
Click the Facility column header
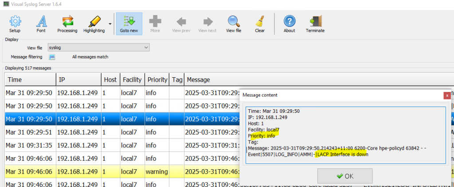coord(132,80)
